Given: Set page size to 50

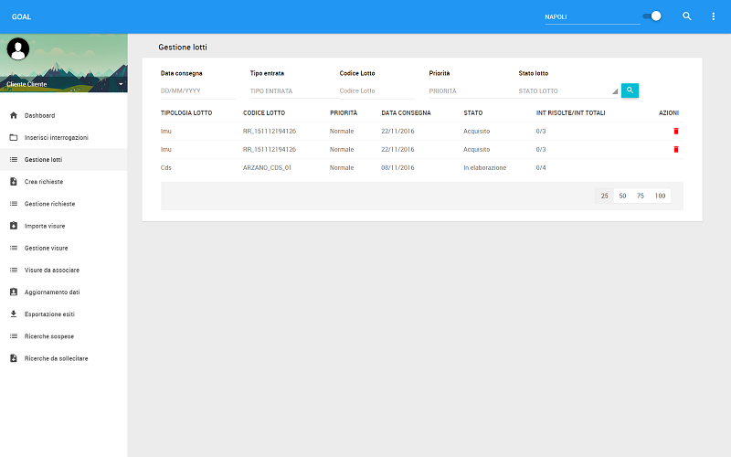Looking at the screenshot, I should coord(622,196).
